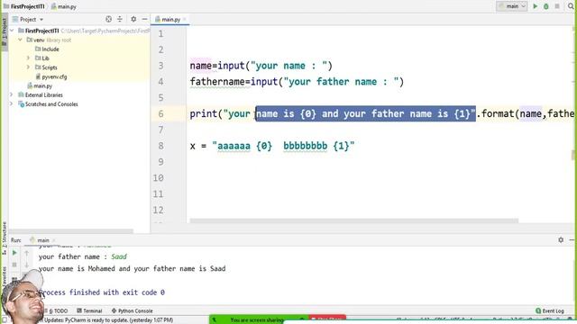Viewport: 577px width, 324px height.
Task: Open Run panel gear settings
Action: pyautogui.click(x=561, y=239)
